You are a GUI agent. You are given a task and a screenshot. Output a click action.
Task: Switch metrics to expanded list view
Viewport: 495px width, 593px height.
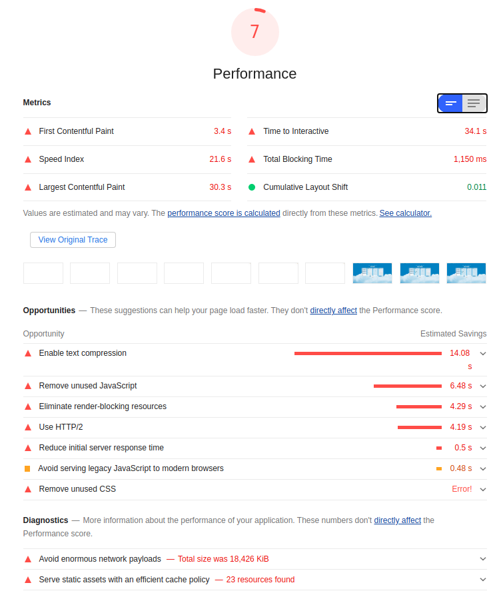pos(474,103)
